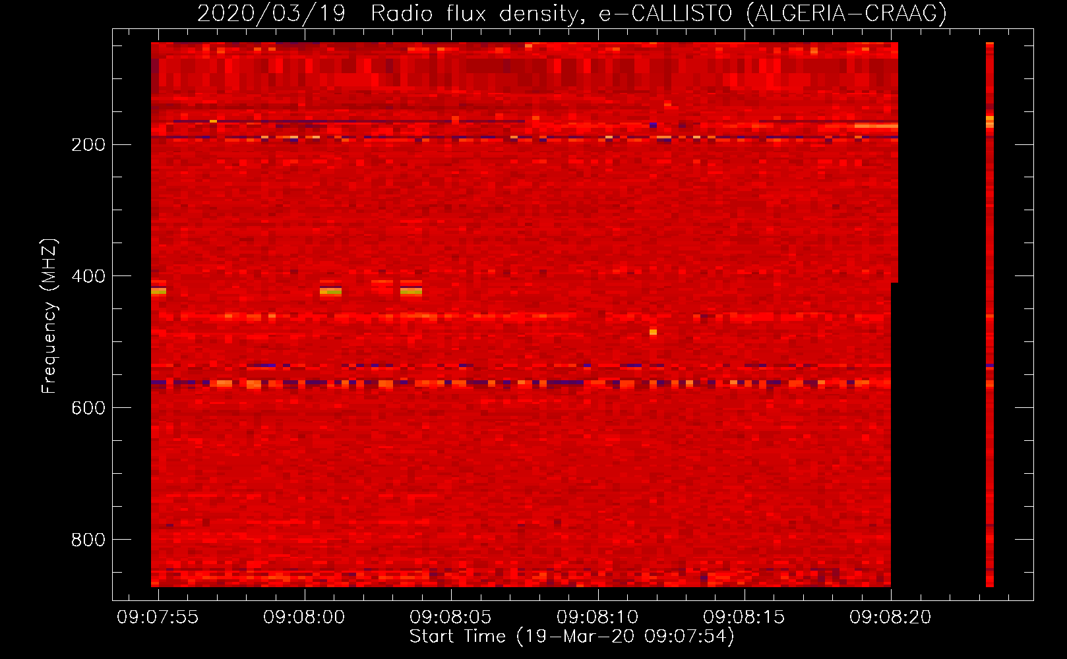This screenshot has width=1067, height=659.
Task: Click the yellow burst at the spectrogram's left edge near 420 MHz
Action: (158, 291)
